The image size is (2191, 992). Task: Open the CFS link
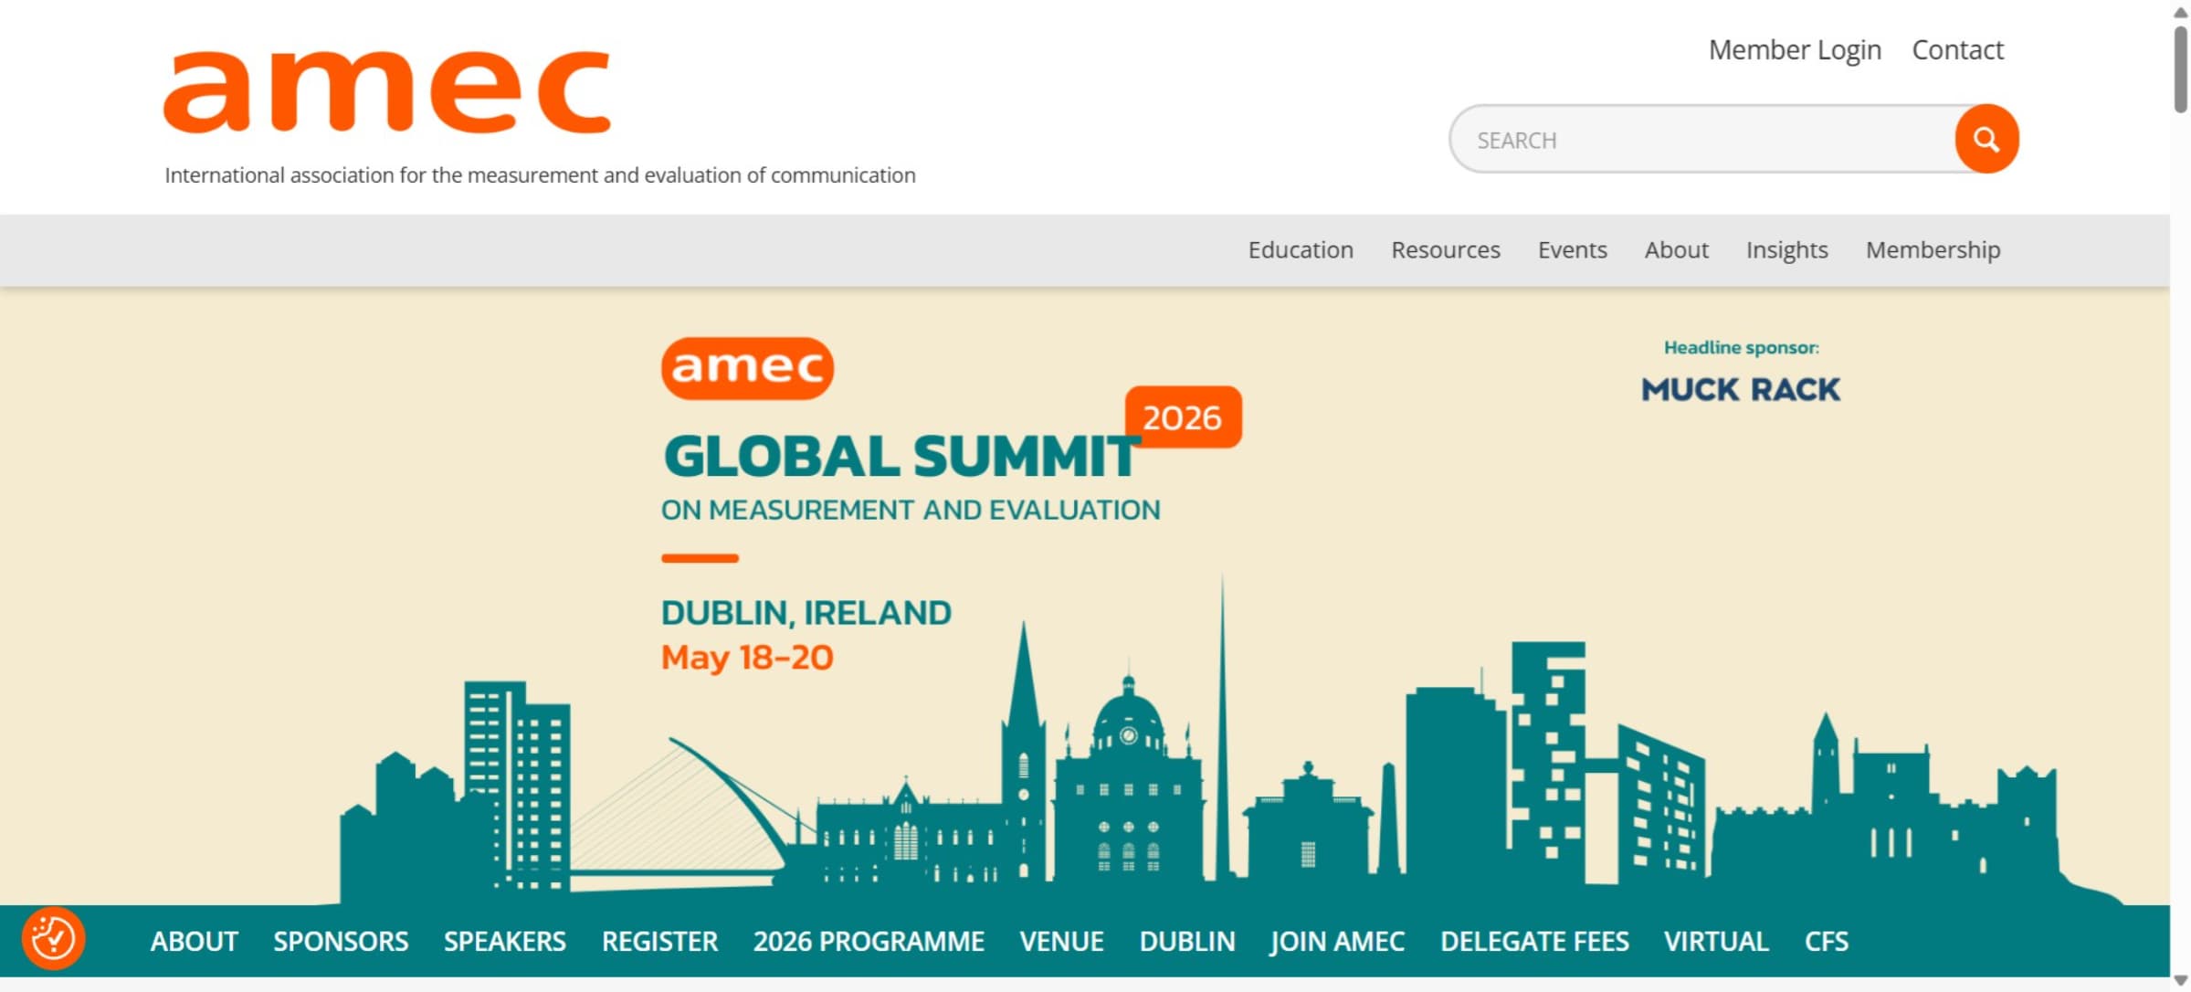click(1827, 942)
